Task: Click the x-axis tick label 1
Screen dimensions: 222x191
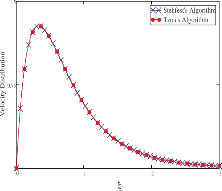Action: tap(85, 174)
